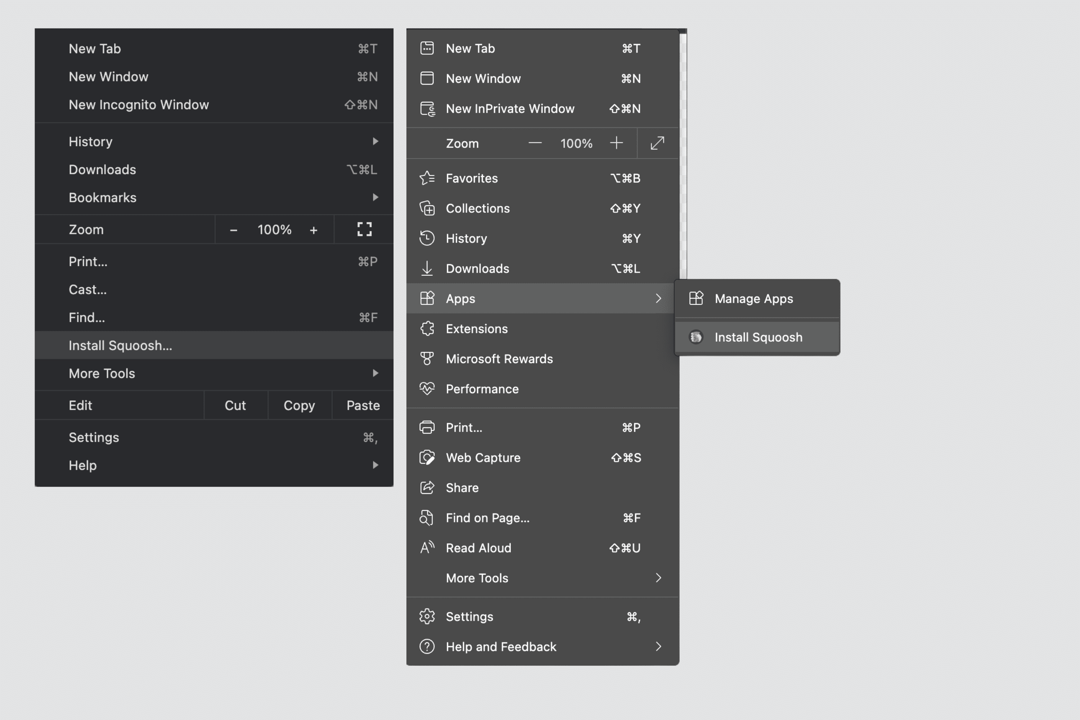This screenshot has width=1080, height=720.
Task: Click the Favorites icon in Edge
Action: [427, 177]
